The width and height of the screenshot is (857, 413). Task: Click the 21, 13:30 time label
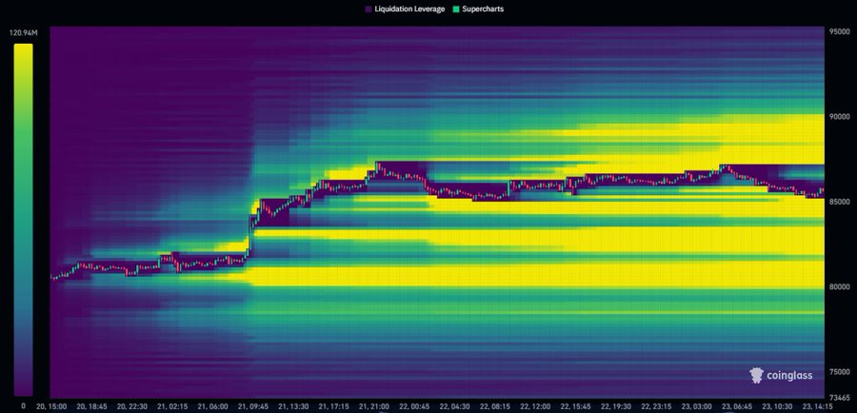point(294,407)
